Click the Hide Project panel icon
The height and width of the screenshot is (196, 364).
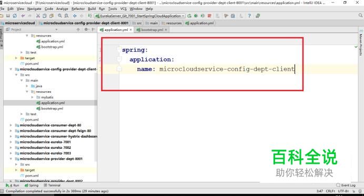(x=93, y=29)
